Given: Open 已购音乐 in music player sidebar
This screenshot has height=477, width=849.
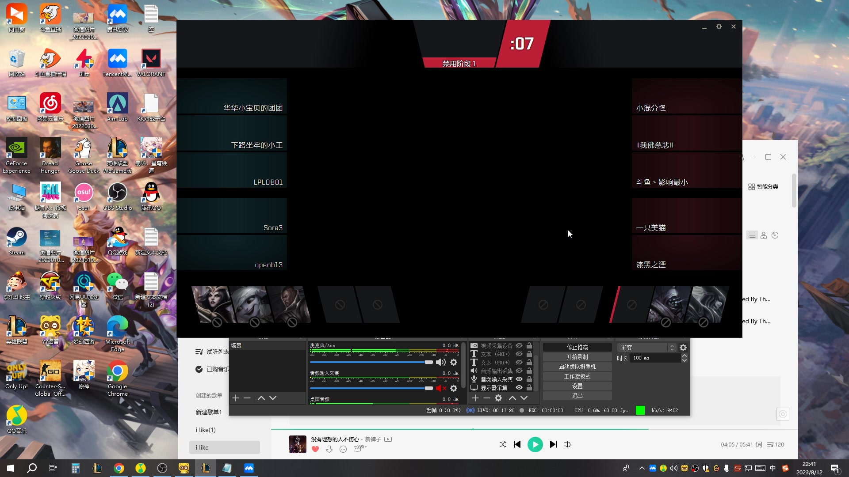Looking at the screenshot, I should point(212,369).
